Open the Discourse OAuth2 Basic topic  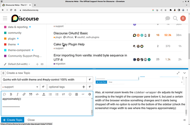click(x=71, y=33)
